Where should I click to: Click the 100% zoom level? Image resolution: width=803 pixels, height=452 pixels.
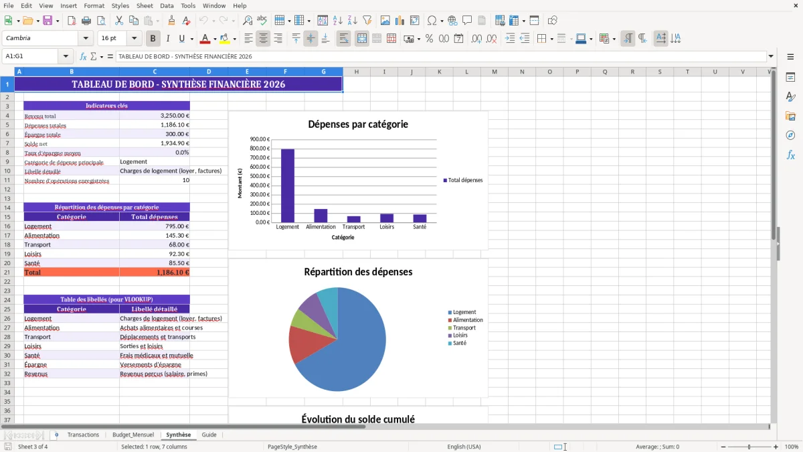(792, 447)
